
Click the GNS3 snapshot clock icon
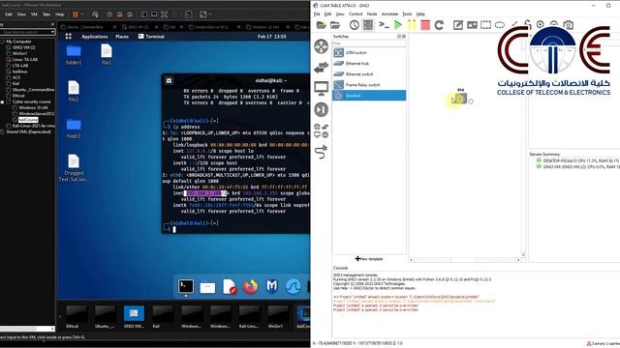[x=354, y=25]
